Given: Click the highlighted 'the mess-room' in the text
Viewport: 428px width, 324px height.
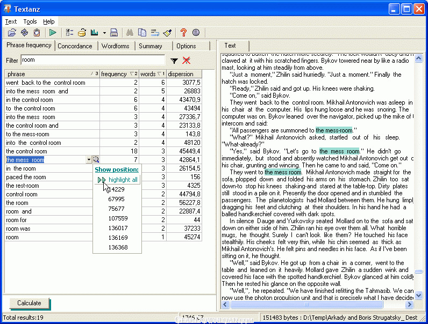Looking at the screenshot, I should (x=334, y=130).
